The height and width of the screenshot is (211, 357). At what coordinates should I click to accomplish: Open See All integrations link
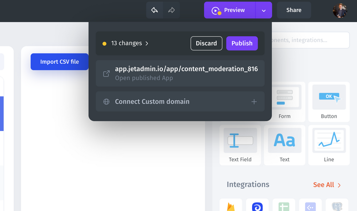[x=325, y=185]
